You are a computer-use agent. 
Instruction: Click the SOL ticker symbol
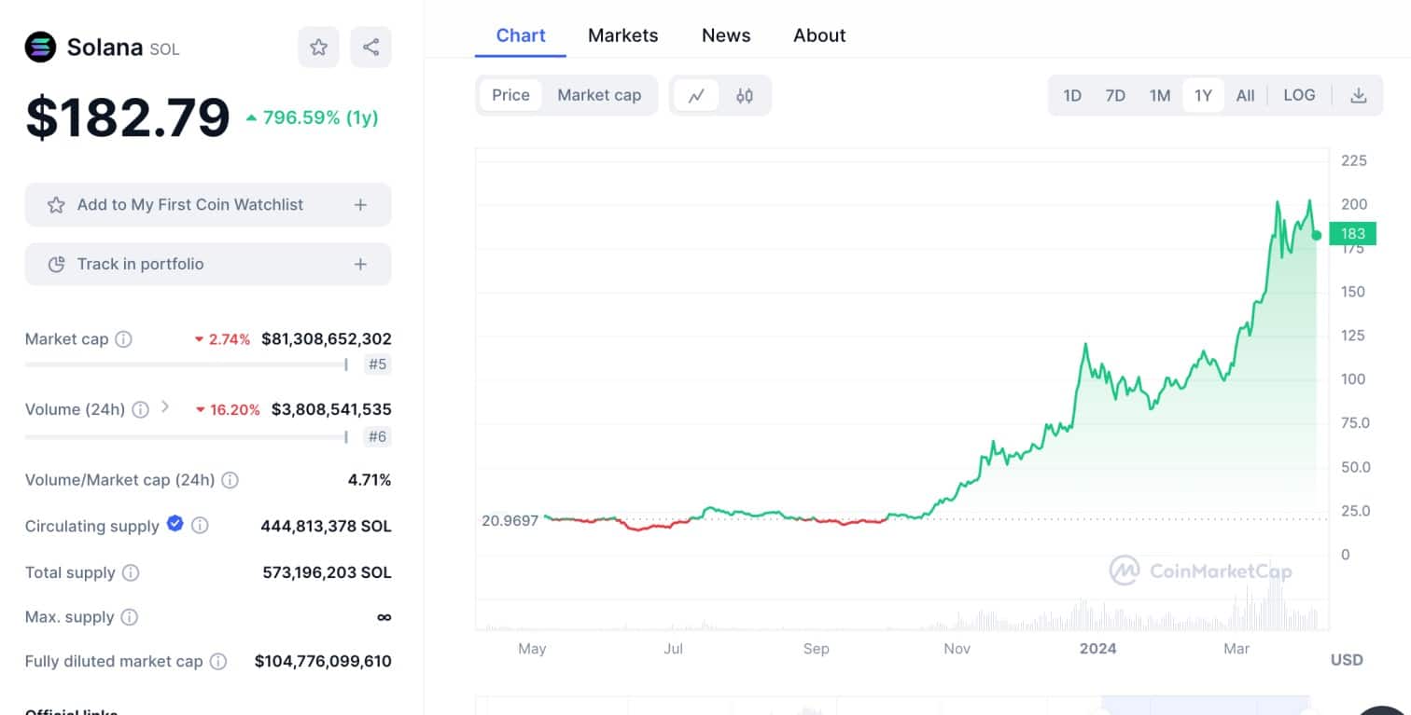(164, 48)
